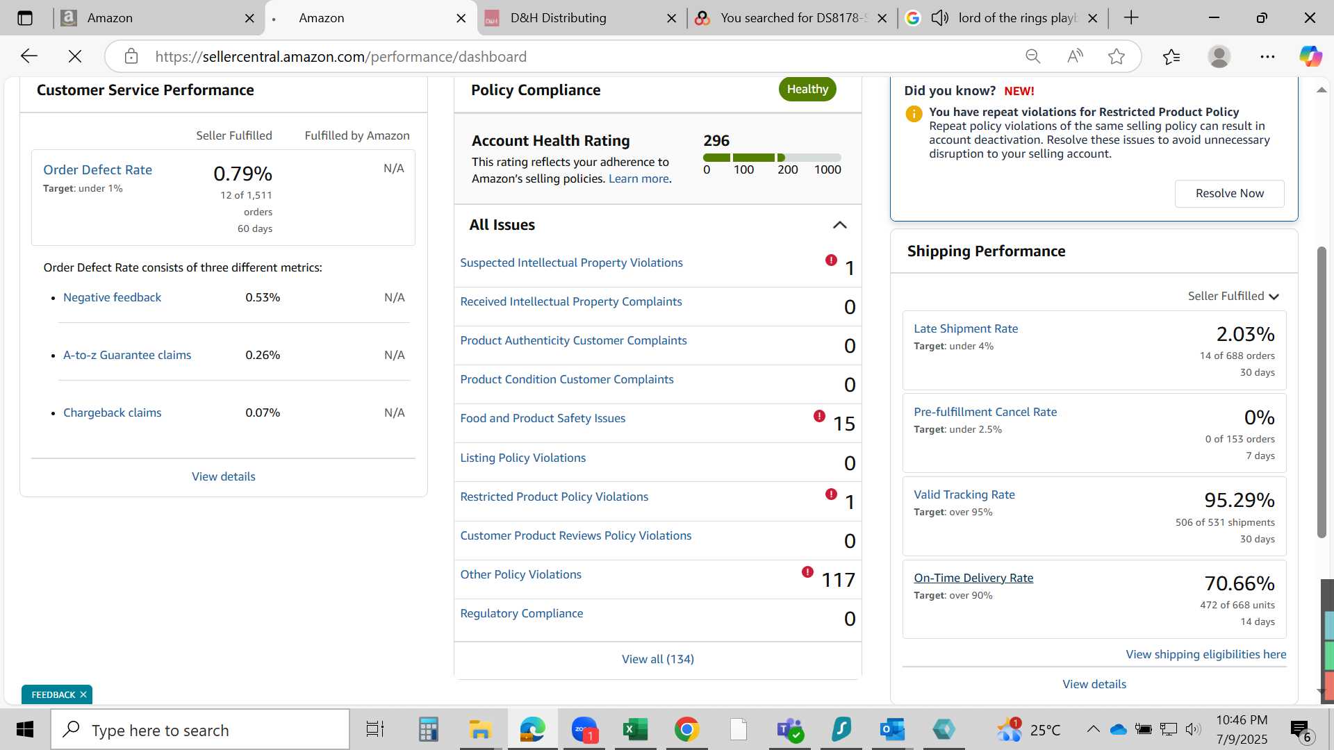Open Food and Product Safety Issues
Viewport: 1334px width, 750px height.
coord(543,418)
